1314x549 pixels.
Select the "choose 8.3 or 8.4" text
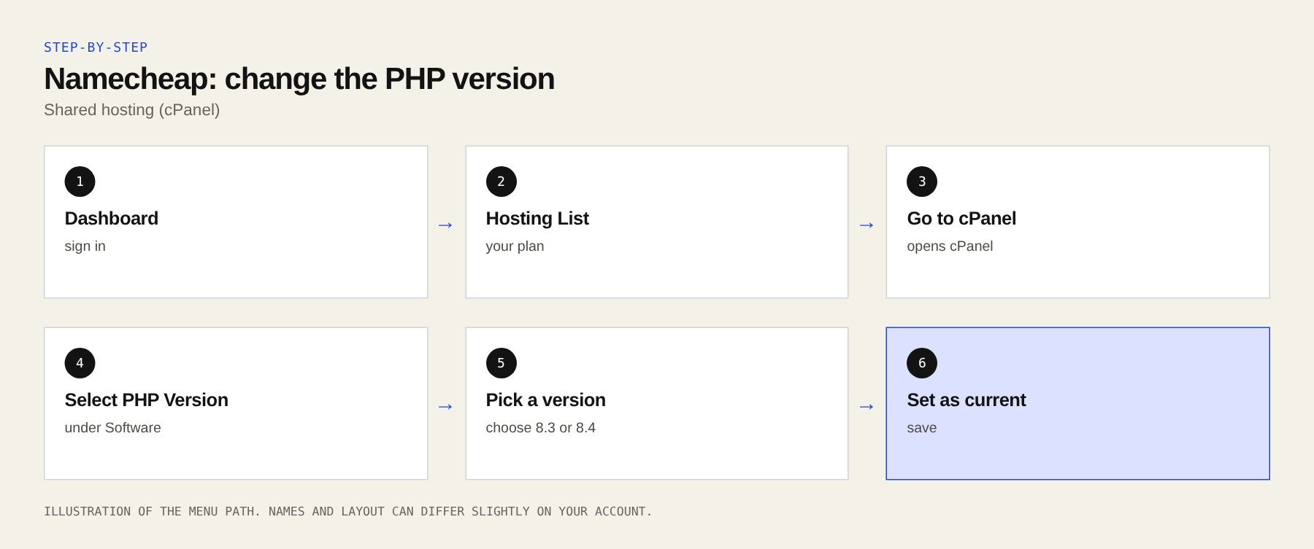pos(541,428)
